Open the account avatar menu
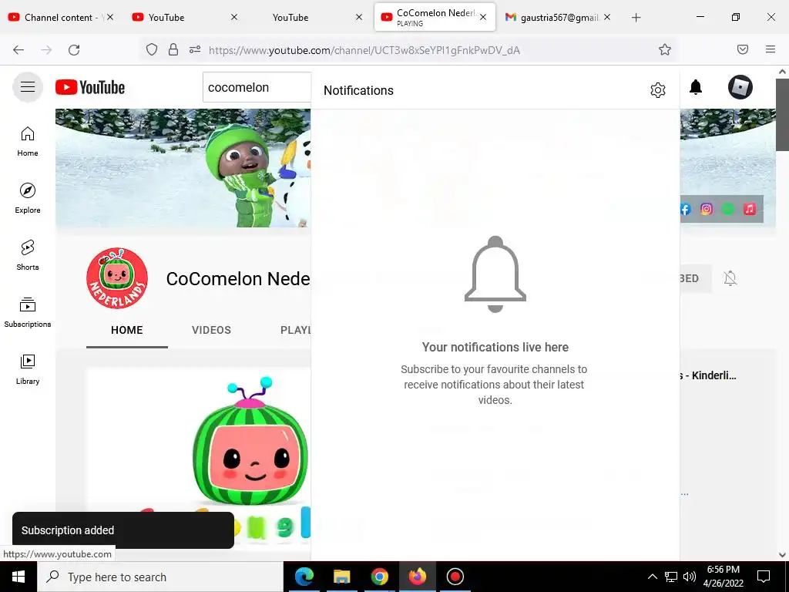The width and height of the screenshot is (789, 592). [x=740, y=87]
